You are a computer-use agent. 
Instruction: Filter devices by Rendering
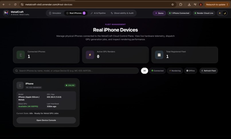[x=175, y=71]
